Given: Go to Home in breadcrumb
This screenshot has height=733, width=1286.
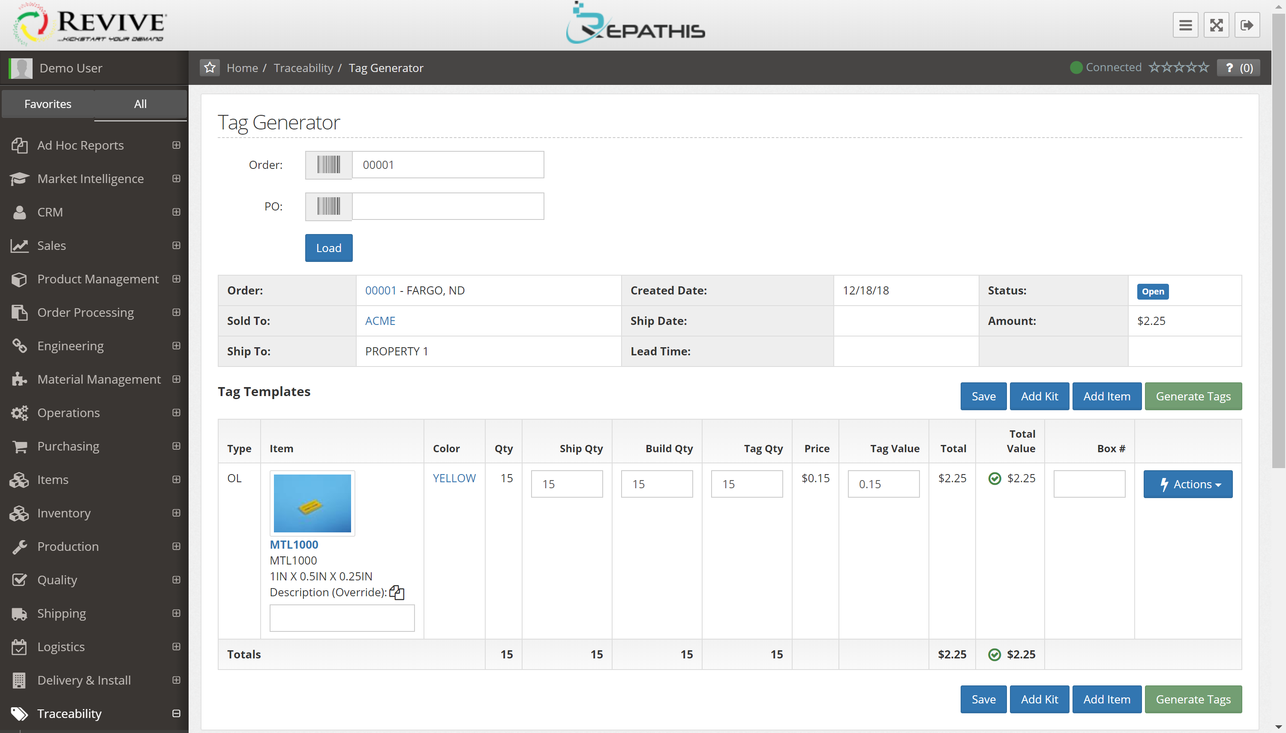Looking at the screenshot, I should pos(242,68).
